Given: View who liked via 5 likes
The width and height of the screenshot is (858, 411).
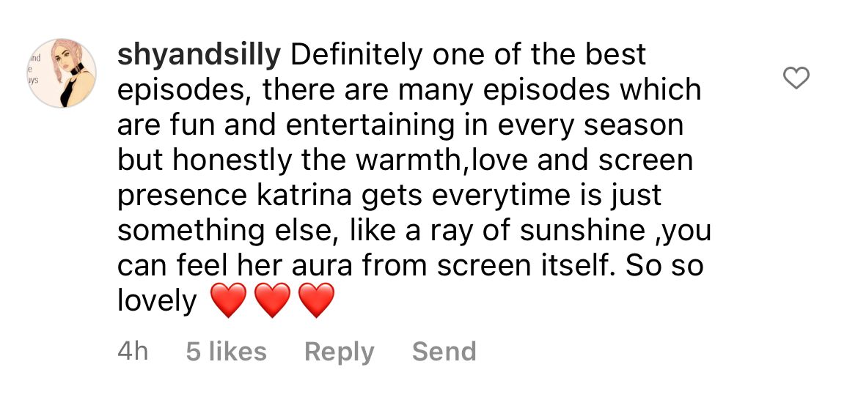Looking at the screenshot, I should 226,352.
